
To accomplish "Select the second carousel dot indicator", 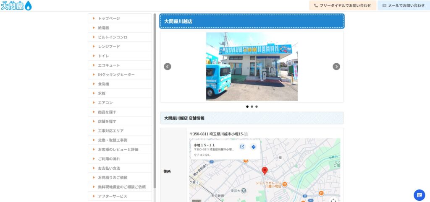I will click(252, 106).
